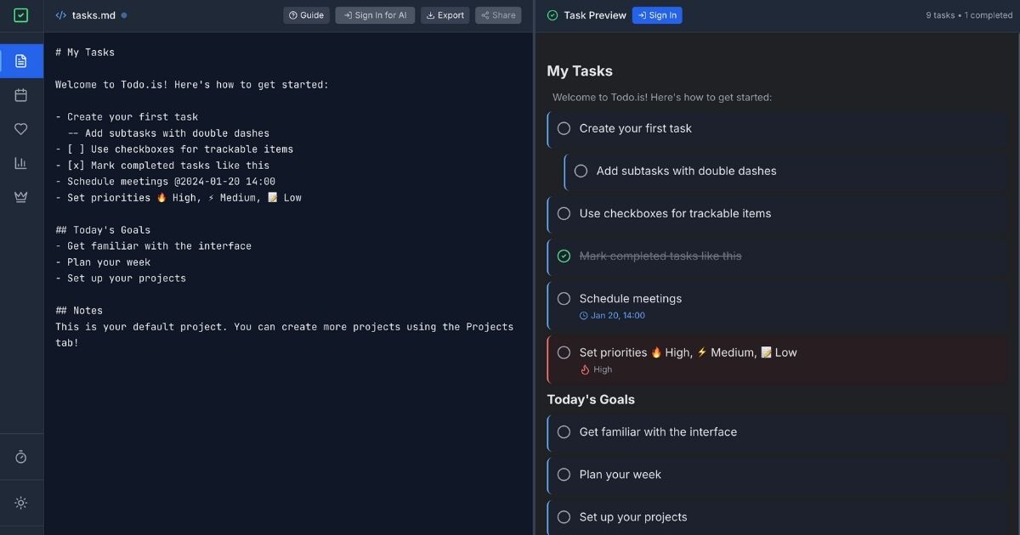
Task: Check off "Create your first task"
Action: click(x=564, y=128)
